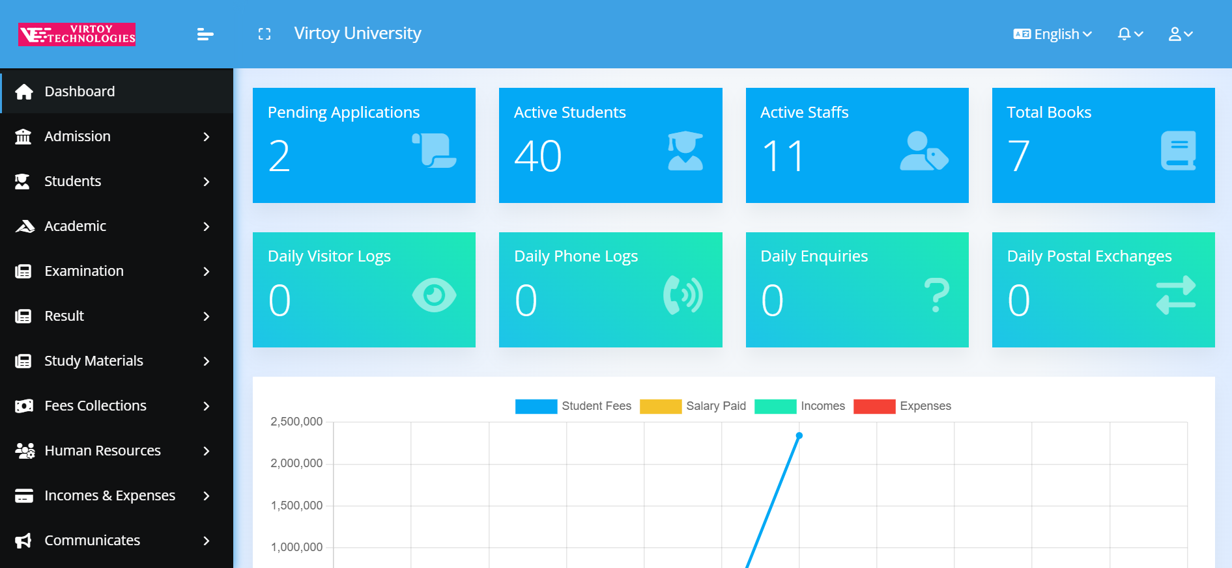Click the Student Fees data point on chart
The image size is (1232, 568).
click(799, 436)
